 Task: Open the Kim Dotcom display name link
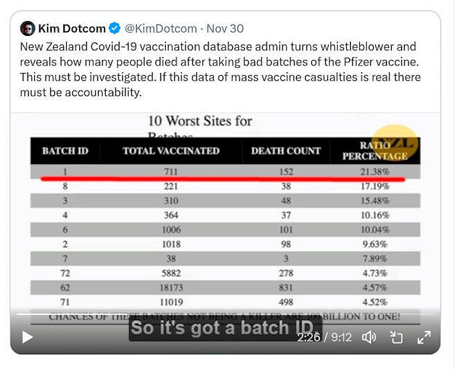tap(72, 28)
